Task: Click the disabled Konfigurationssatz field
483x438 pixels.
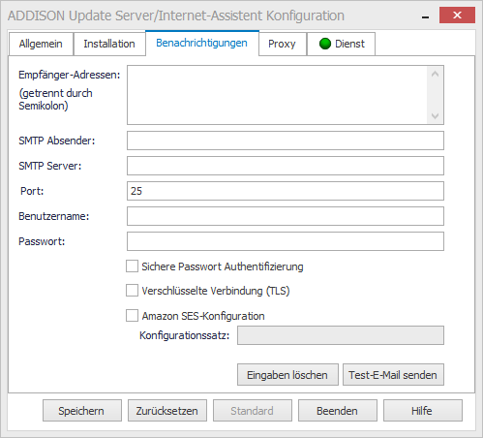Action: pos(341,335)
